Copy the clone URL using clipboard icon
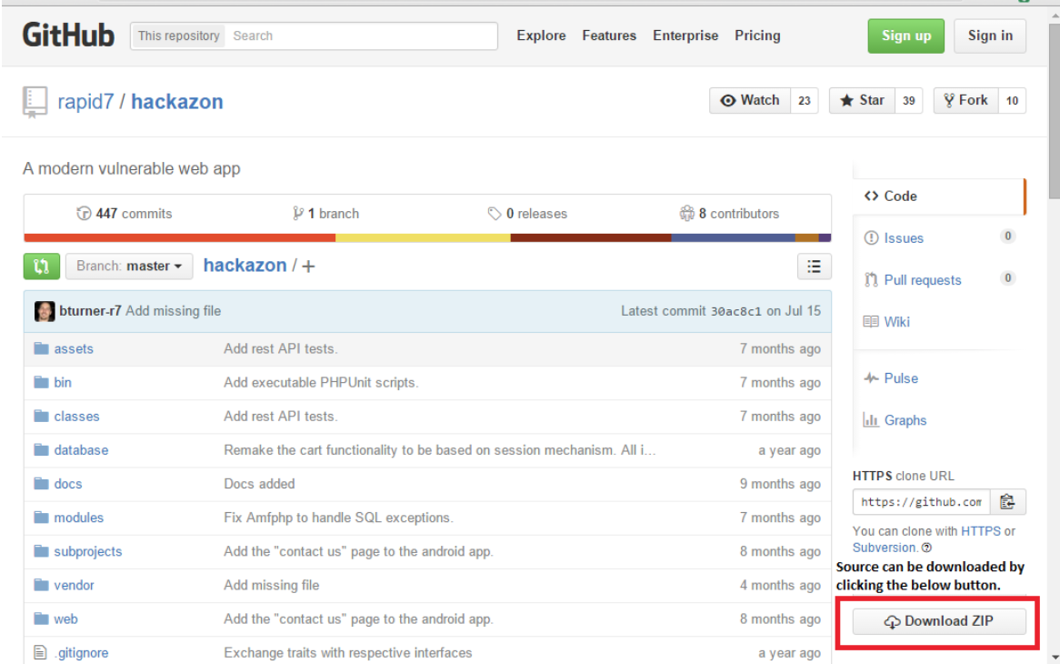The width and height of the screenshot is (1060, 664). (1007, 502)
